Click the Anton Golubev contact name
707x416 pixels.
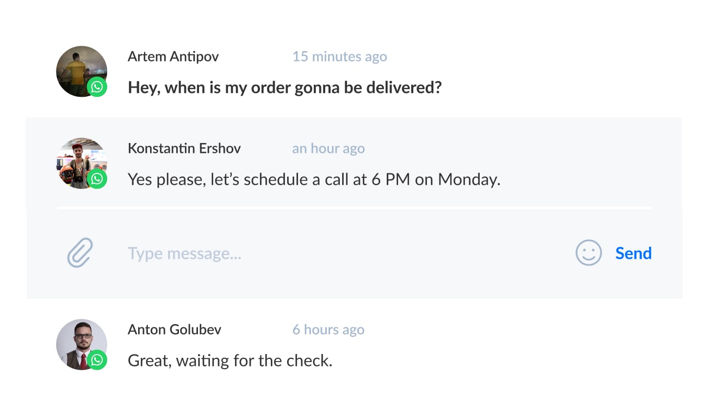point(174,330)
